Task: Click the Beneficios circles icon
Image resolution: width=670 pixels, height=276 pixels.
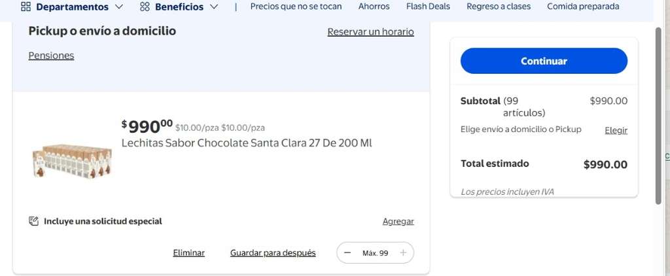Action: coord(145,7)
